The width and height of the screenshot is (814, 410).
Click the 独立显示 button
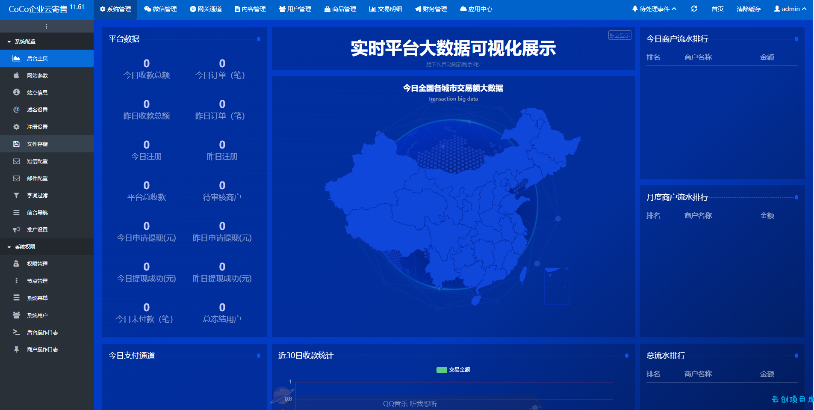619,35
